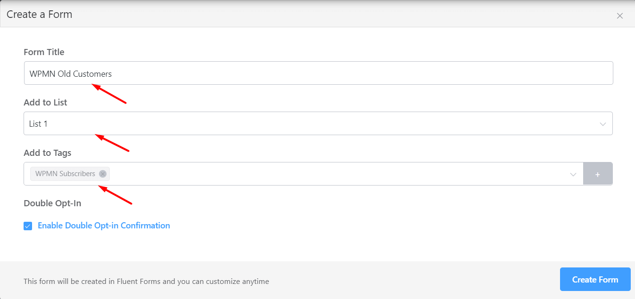This screenshot has width=635, height=299.
Task: Click the red arrow under WPMN Subscribers tag
Action: [x=115, y=195]
